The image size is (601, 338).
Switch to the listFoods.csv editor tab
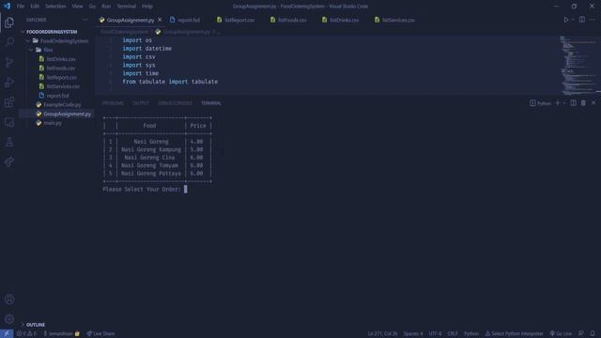click(288, 20)
